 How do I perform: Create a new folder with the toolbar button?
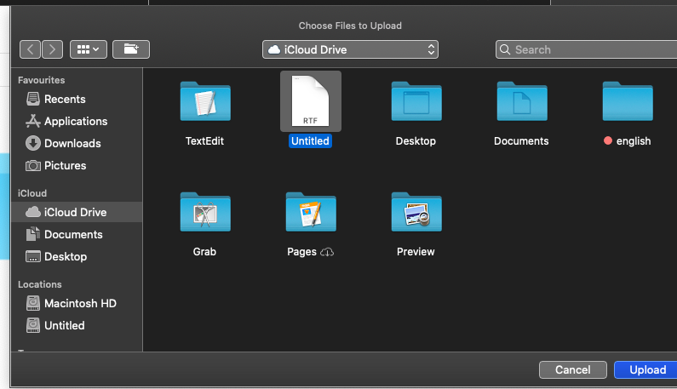point(131,49)
